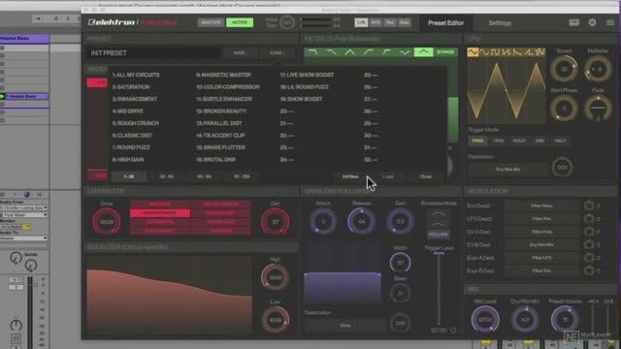This screenshot has height=349, width=621.
Task: Click the Release knob in Envelope Follower
Action: click(361, 221)
